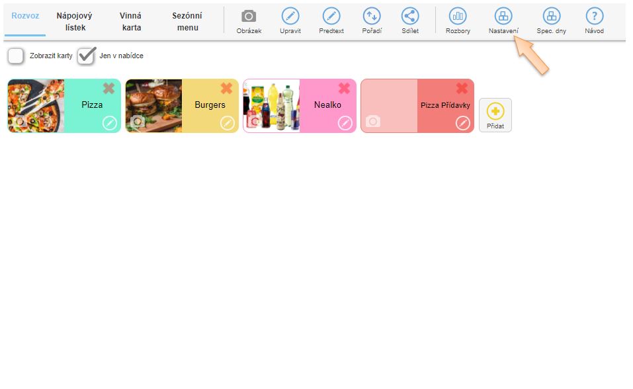
Task: Open Spec. dny icon
Action: click(x=551, y=17)
